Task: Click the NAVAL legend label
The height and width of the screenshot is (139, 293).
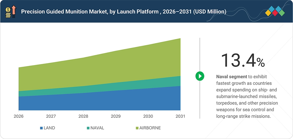Action: pos(97,128)
